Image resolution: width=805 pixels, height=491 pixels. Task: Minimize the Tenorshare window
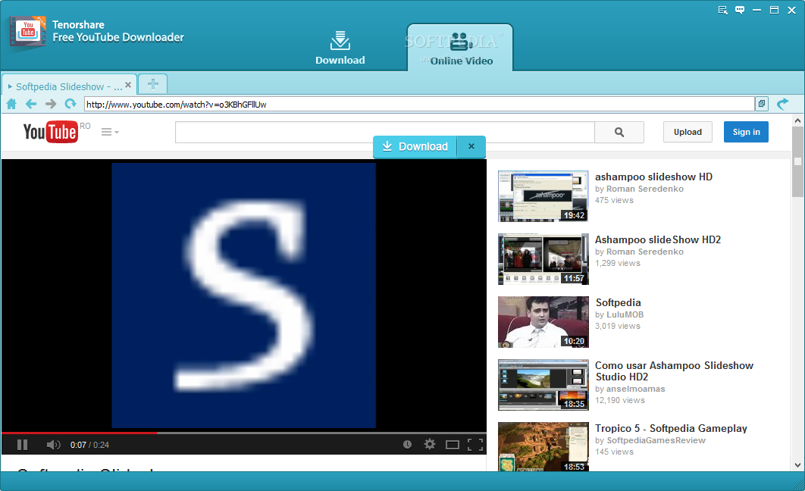click(756, 11)
